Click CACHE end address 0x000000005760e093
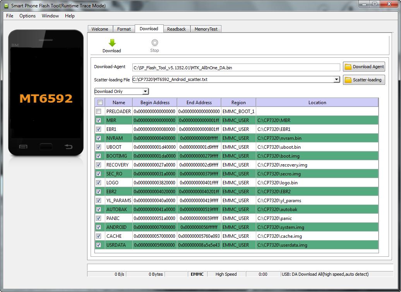This screenshot has height=292, width=401. (199, 236)
